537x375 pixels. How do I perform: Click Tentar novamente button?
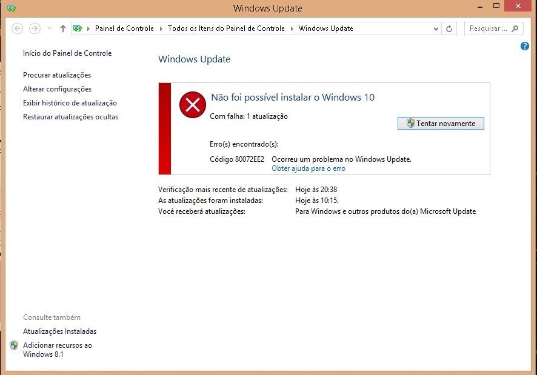click(441, 124)
